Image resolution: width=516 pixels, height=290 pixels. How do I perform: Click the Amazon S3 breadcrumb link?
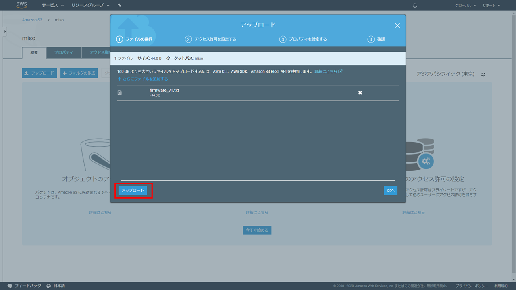point(32,20)
